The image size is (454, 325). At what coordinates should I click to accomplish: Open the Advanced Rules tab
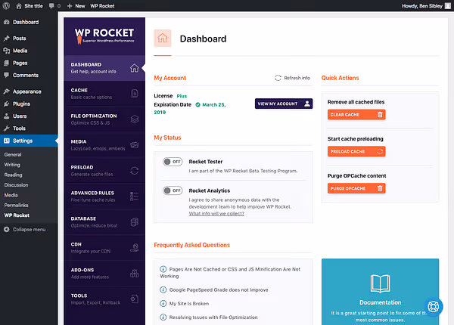(x=104, y=197)
